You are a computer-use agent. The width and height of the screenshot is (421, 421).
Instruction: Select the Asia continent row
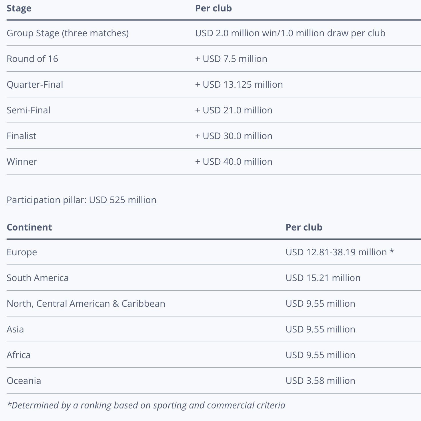tap(214, 329)
